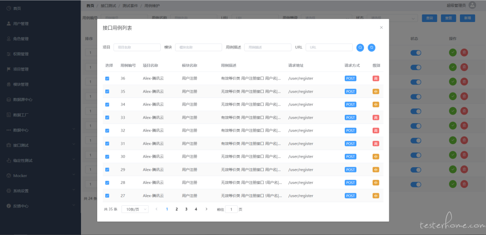486x235 pixels.
Task: Click the 中 level tag for case 35
Action: [376, 92]
